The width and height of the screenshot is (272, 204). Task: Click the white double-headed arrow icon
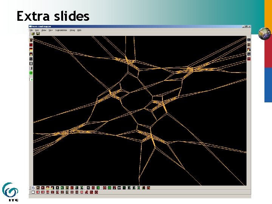(119, 188)
